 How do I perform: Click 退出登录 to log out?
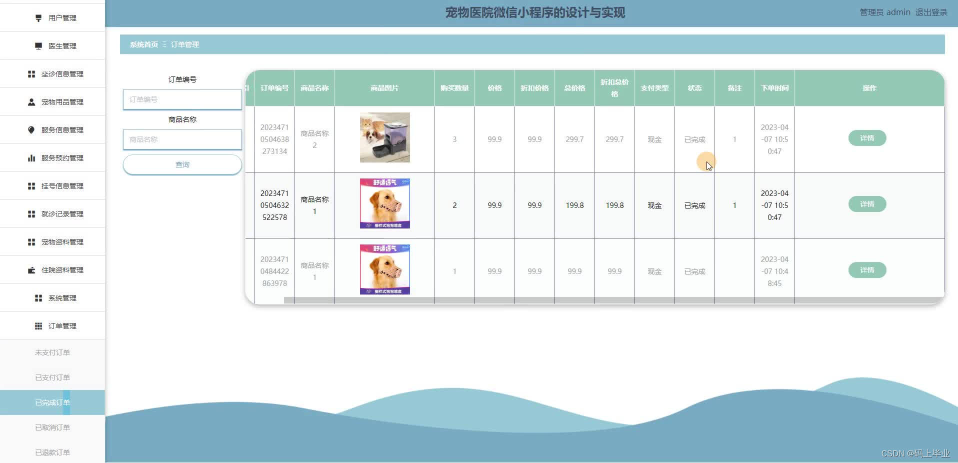pyautogui.click(x=931, y=12)
